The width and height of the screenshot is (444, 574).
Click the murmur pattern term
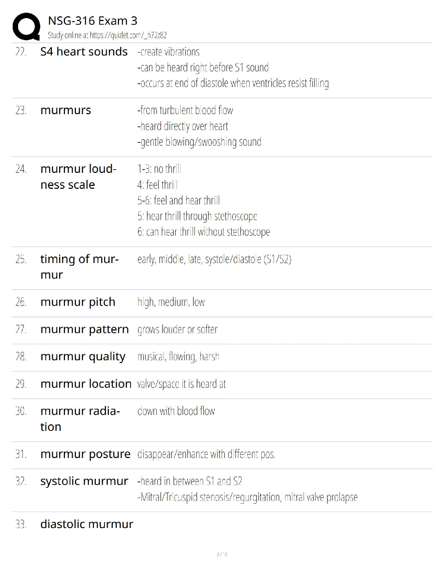[85, 329]
